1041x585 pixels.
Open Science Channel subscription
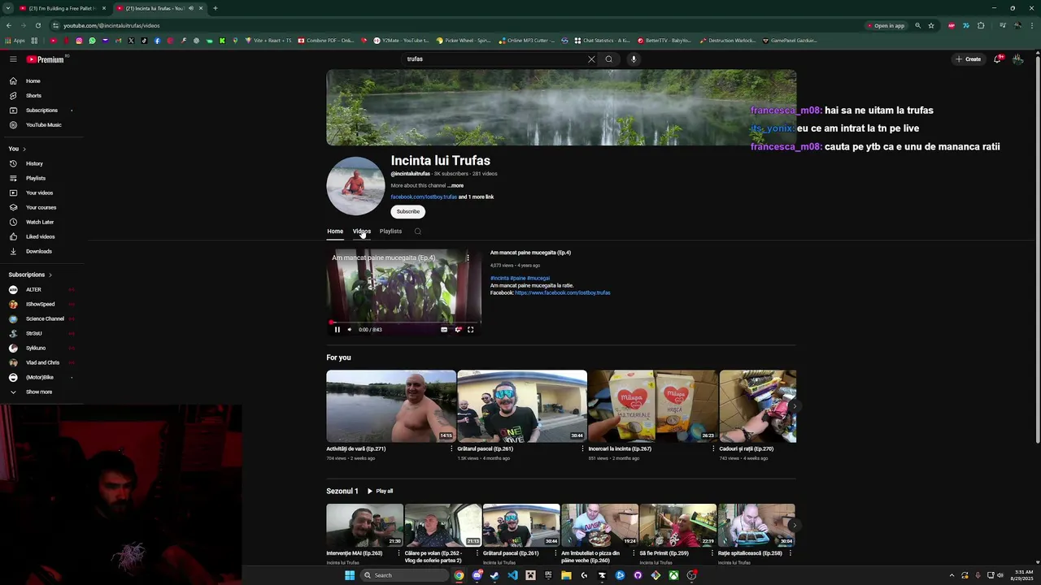pyautogui.click(x=45, y=318)
